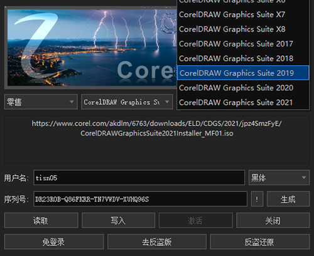Screen dimensions: 314x256
Task: Click the 关闭 close button
Action: click(273, 220)
